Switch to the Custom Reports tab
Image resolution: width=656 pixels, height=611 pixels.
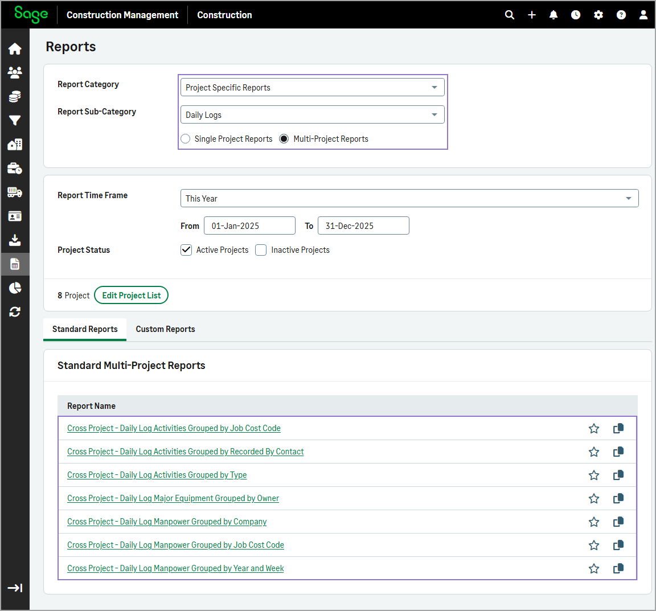pos(165,329)
